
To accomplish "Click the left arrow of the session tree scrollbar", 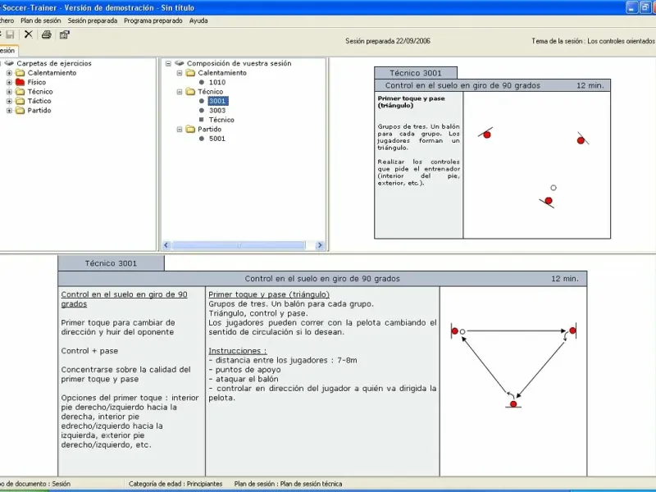I will point(166,245).
